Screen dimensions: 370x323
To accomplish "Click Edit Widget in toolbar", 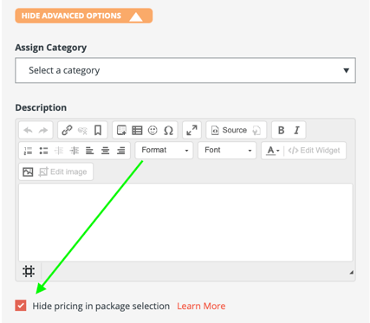I will click(314, 151).
